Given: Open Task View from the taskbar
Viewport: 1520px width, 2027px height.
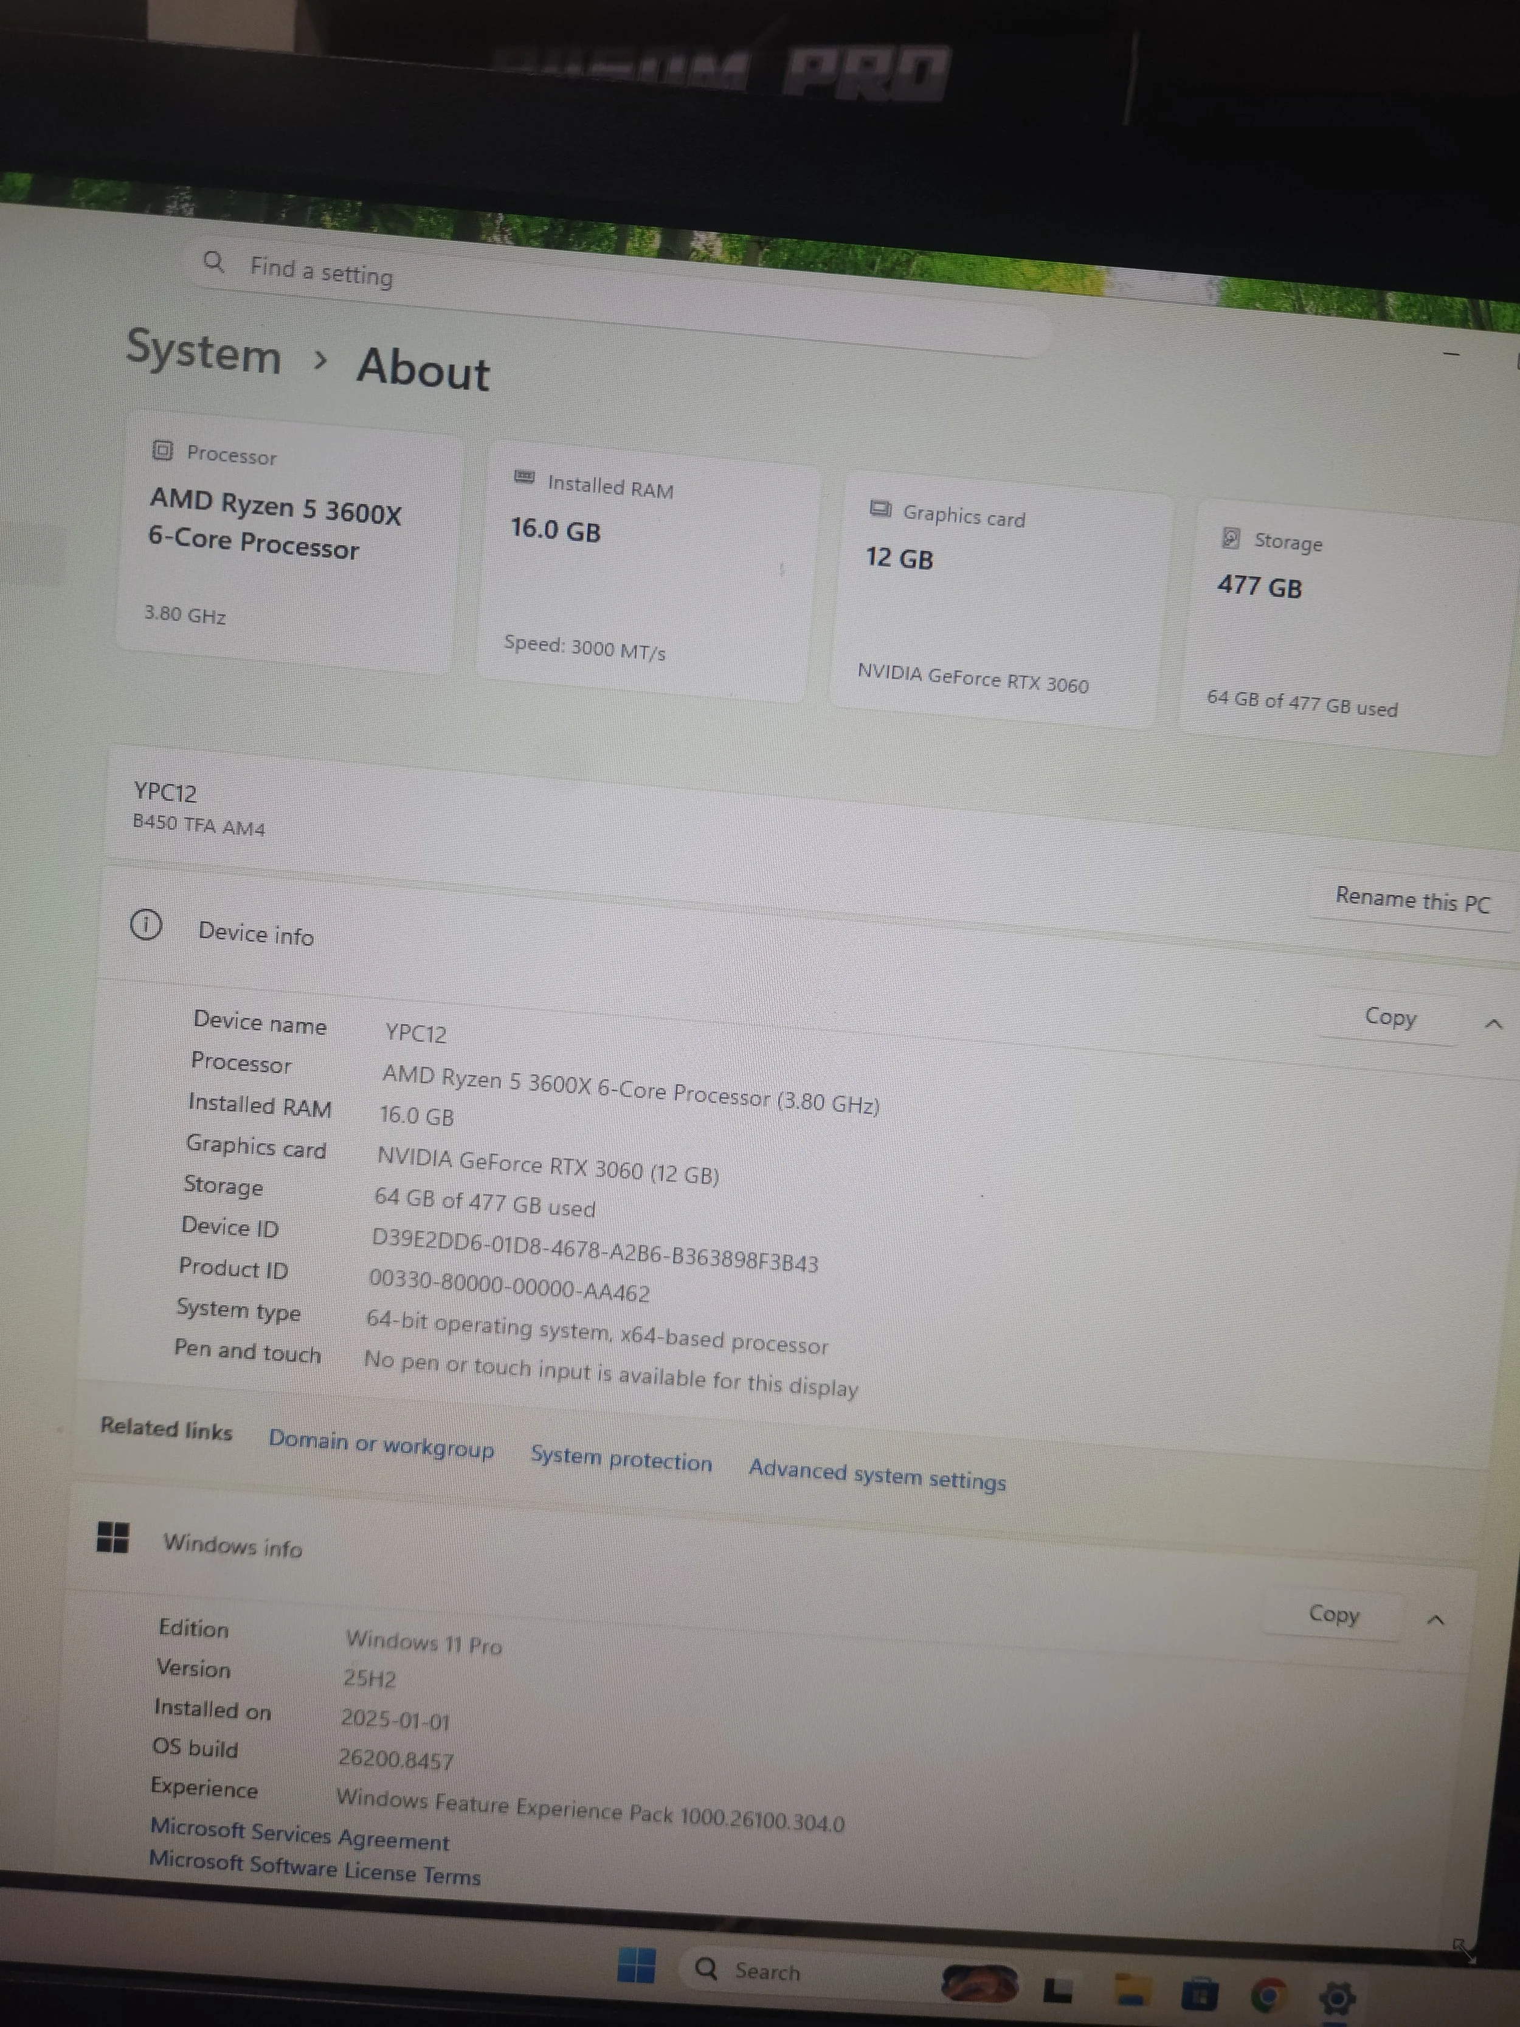Looking at the screenshot, I should point(1059,1989).
